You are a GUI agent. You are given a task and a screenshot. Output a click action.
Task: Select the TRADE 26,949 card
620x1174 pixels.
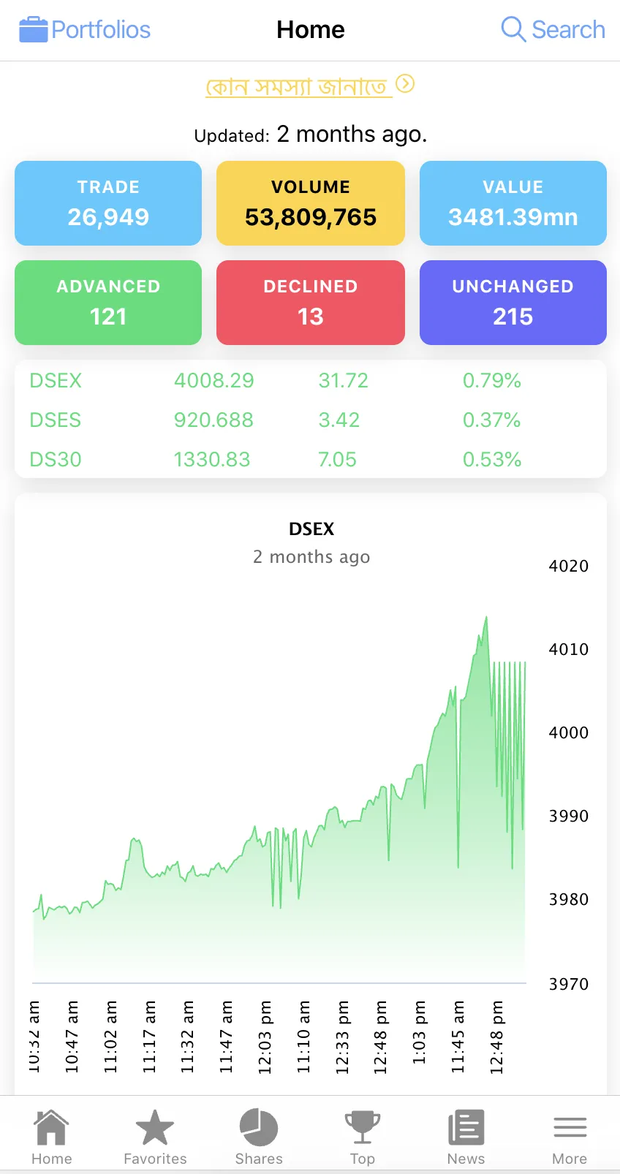(x=108, y=203)
